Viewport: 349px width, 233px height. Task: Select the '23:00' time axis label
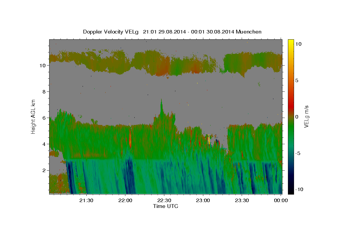pos(203,200)
